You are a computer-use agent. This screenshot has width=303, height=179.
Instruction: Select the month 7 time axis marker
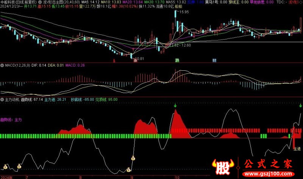(27, 177)
